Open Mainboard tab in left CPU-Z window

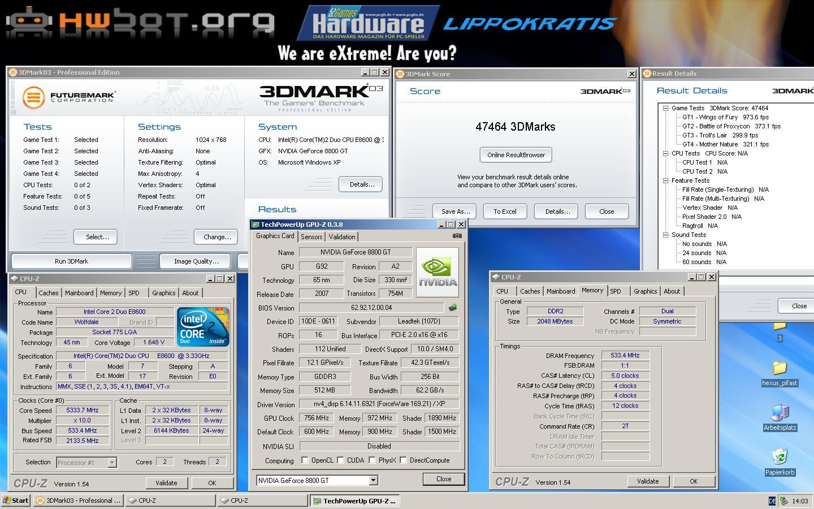pyautogui.click(x=79, y=293)
